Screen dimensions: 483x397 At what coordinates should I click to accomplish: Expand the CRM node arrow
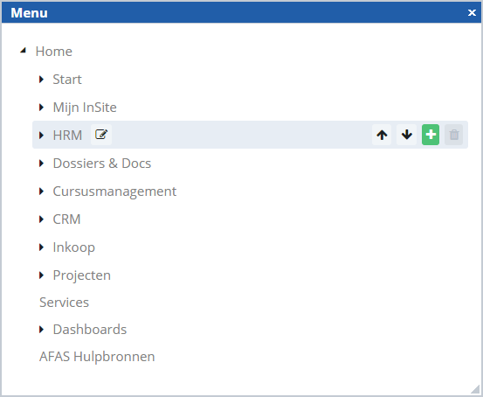click(x=42, y=219)
